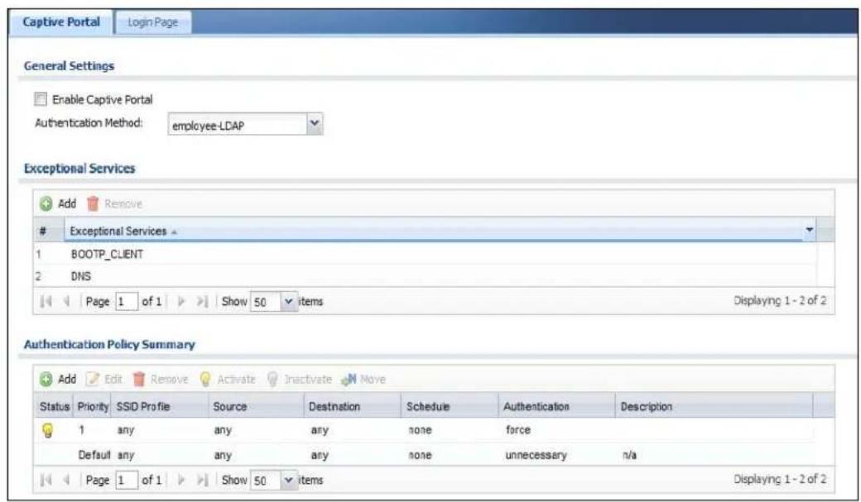Click the green Add icon in Exceptional Services
The width and height of the screenshot is (861, 502).
point(46,203)
